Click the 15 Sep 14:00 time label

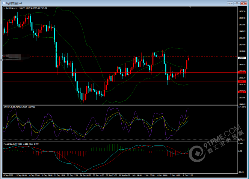pyautogui.click(x=21, y=175)
